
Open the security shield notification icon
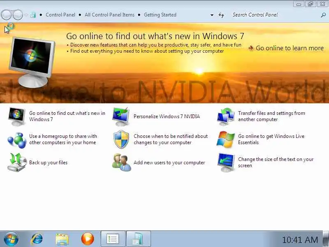tap(121, 139)
